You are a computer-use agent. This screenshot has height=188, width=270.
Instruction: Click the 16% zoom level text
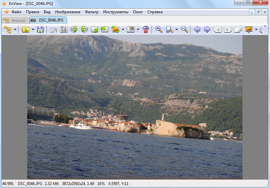point(101,184)
